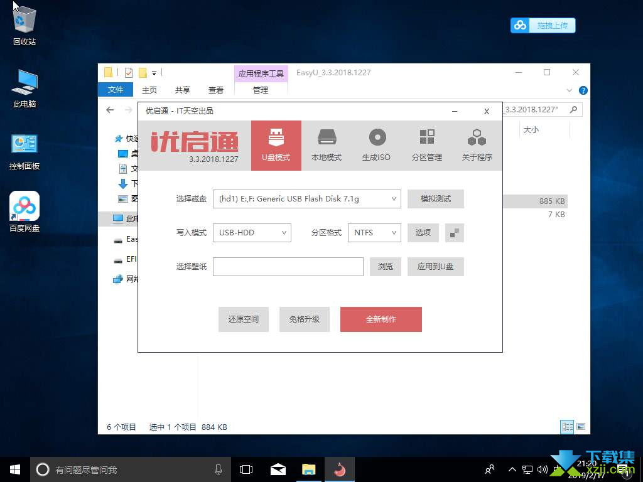Click the 还原空间 button
Image resolution: width=643 pixels, height=482 pixels.
point(244,319)
